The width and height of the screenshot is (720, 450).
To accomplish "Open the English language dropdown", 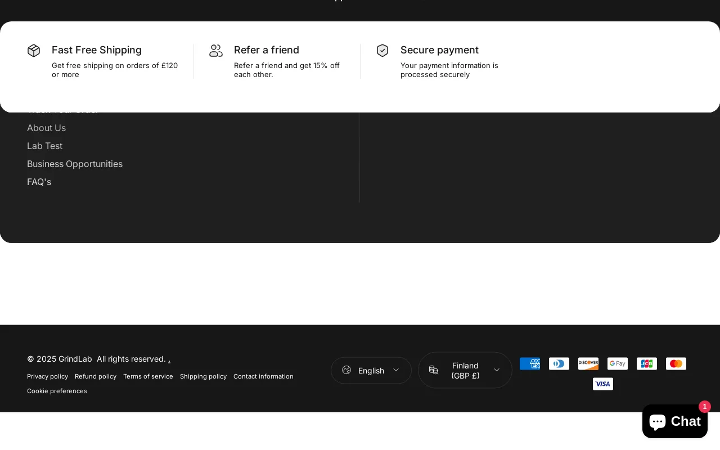I will [x=371, y=371].
